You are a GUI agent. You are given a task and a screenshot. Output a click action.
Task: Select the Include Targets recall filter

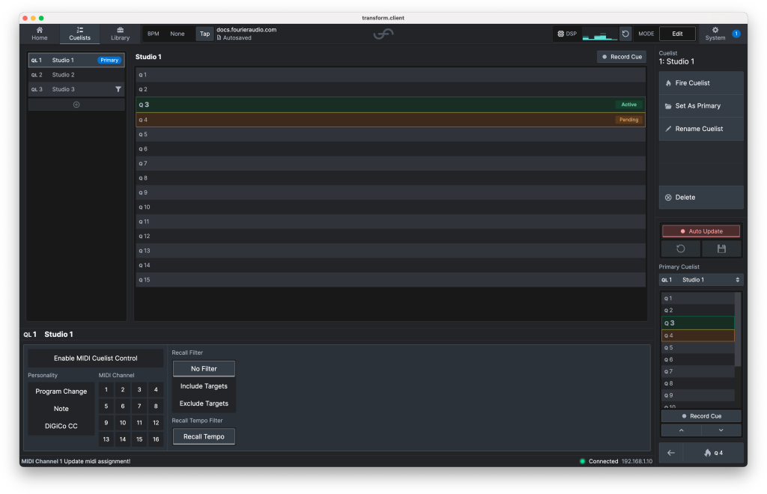[204, 386]
